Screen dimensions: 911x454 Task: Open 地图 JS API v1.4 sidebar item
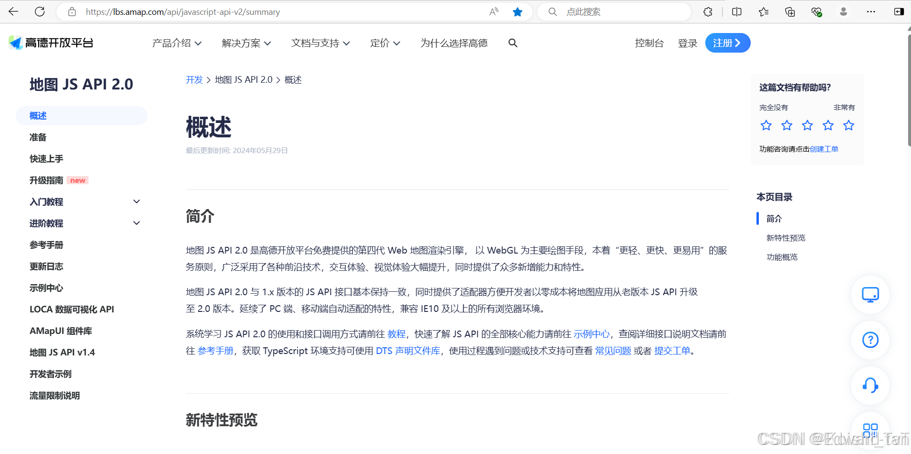(62, 353)
